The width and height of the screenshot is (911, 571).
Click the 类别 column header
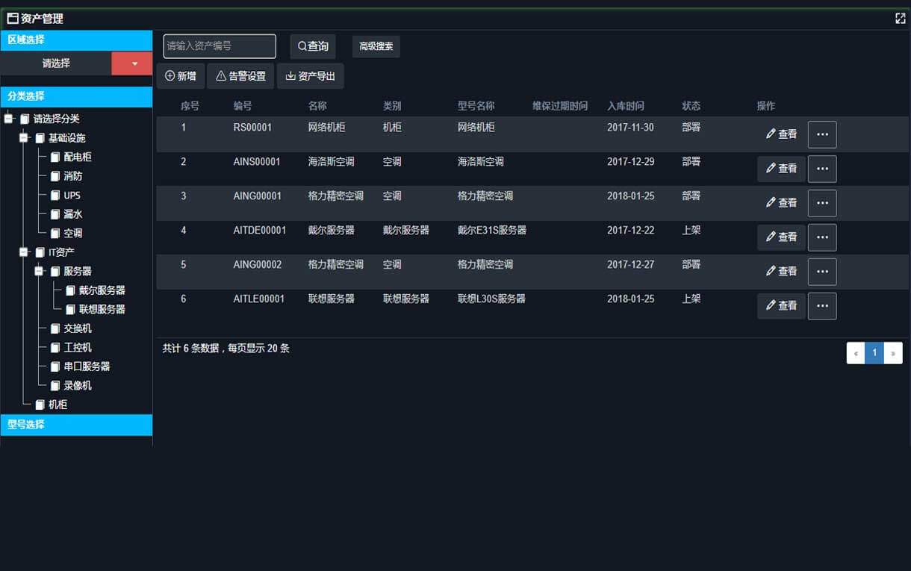point(392,106)
